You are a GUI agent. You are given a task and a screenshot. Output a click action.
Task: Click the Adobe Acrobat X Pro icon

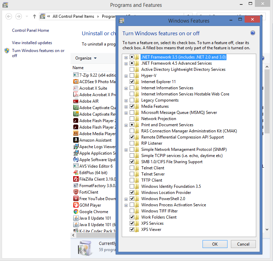coord(76,94)
